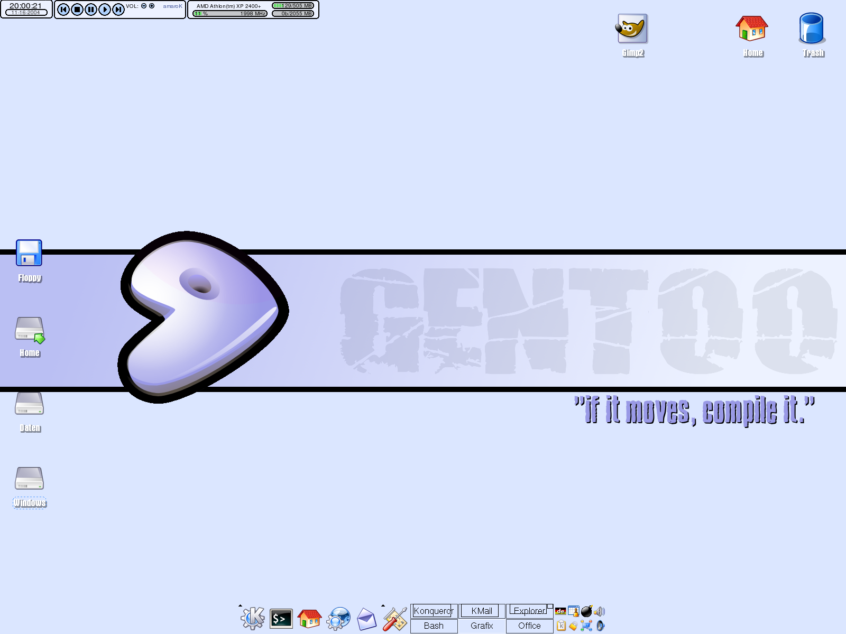Screen dimensions: 846x634
Task: Switch to the Grafix desktop in pager
Action: pos(482,626)
